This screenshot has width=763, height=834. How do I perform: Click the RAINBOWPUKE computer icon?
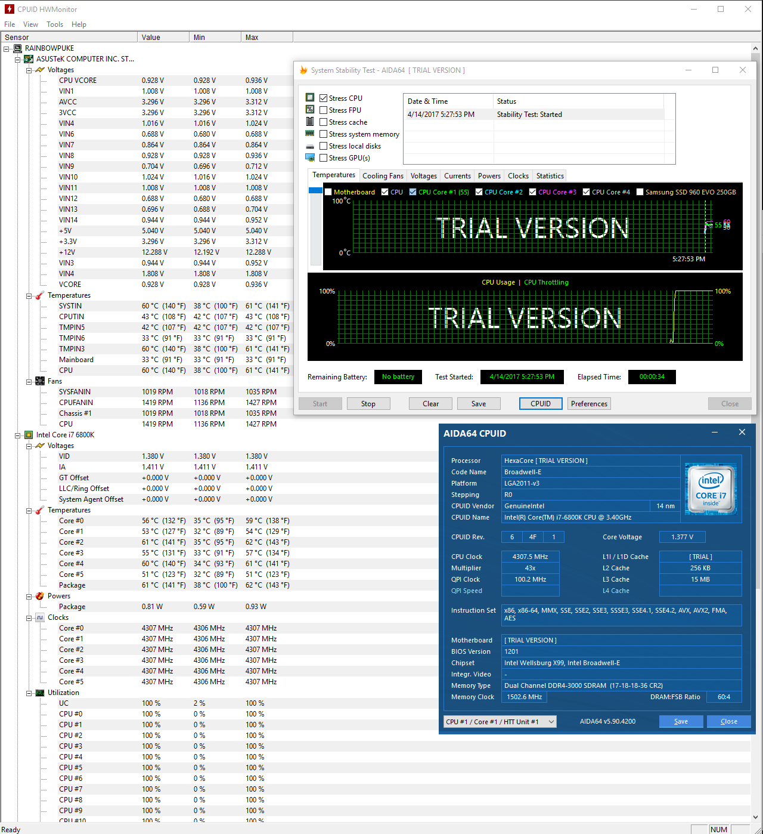pos(18,48)
